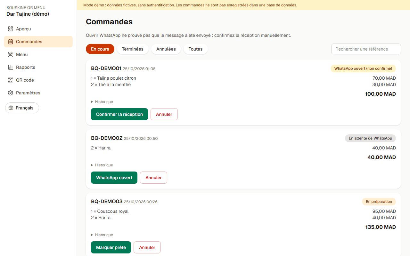Open Paramètres in the sidebar
This screenshot has height=256, width=410.
point(38,93)
